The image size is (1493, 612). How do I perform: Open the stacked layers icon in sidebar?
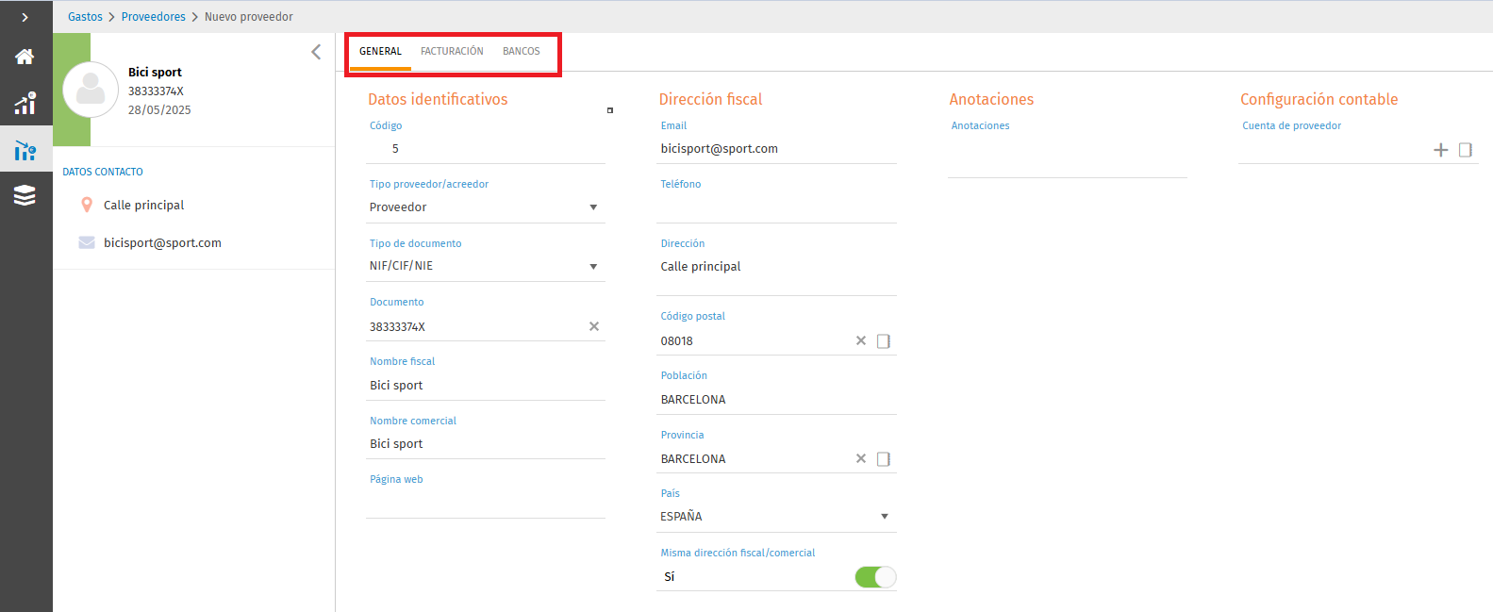click(25, 195)
